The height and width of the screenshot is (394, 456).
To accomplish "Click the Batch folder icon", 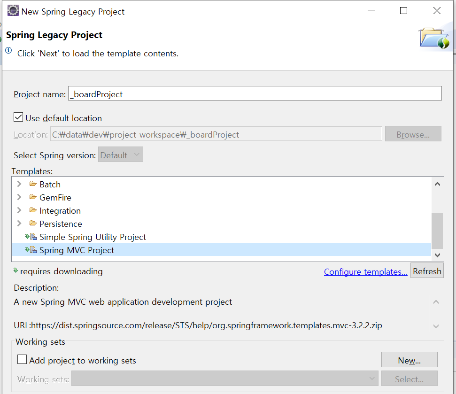I will [x=33, y=184].
